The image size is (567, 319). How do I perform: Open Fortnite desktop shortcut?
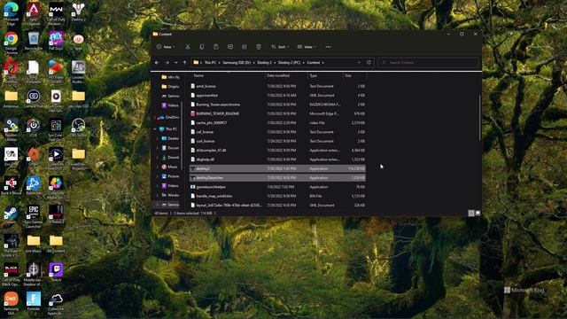34,301
